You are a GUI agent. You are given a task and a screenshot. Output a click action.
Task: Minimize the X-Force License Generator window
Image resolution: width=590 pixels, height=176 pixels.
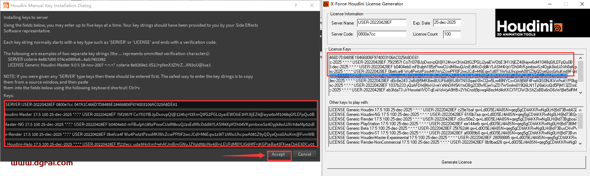pos(549,4)
